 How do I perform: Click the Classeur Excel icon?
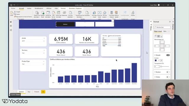[43, 13]
